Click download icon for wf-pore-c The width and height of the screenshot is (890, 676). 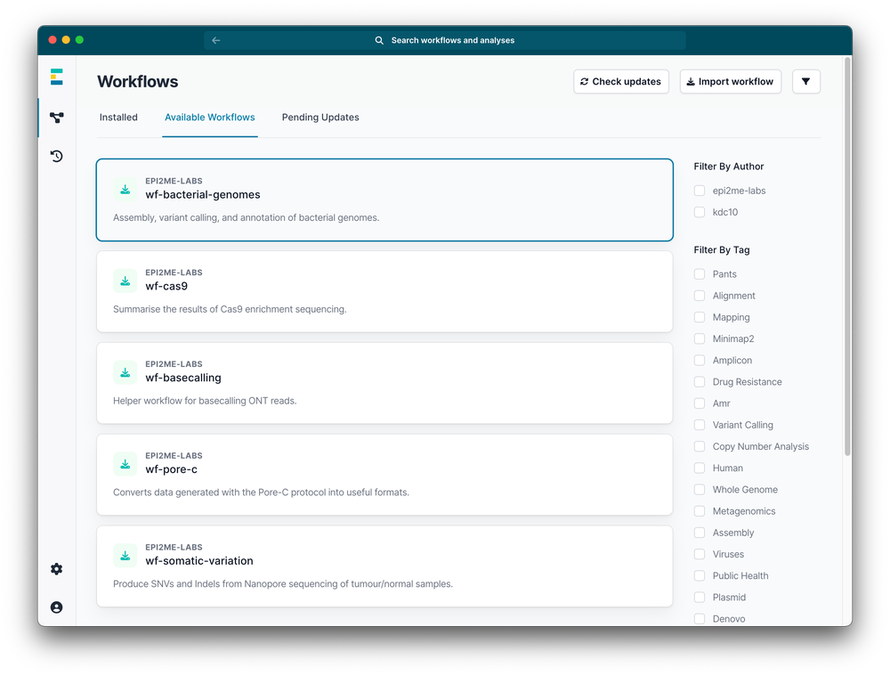(x=125, y=463)
